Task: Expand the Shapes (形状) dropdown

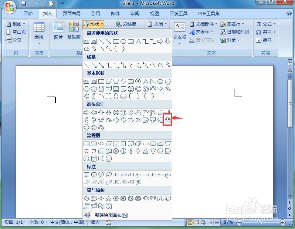Action: [x=93, y=24]
